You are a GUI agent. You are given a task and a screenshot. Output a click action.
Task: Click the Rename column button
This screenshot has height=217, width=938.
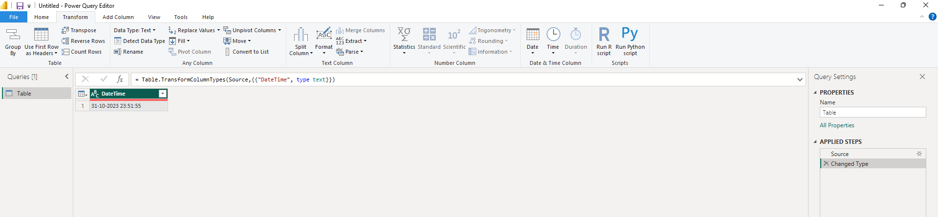click(x=128, y=52)
